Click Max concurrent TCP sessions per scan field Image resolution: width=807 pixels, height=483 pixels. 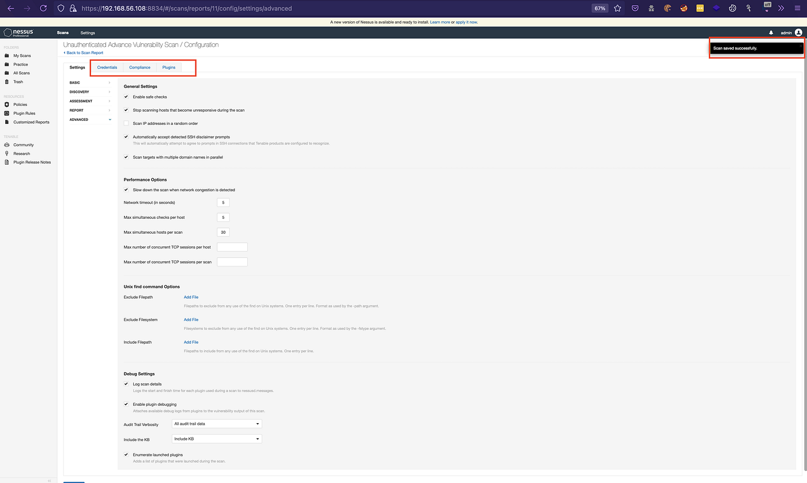(232, 262)
